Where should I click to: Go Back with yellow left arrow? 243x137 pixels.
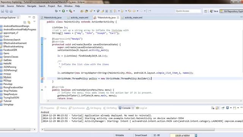pyautogui.click(x=134, y=11)
